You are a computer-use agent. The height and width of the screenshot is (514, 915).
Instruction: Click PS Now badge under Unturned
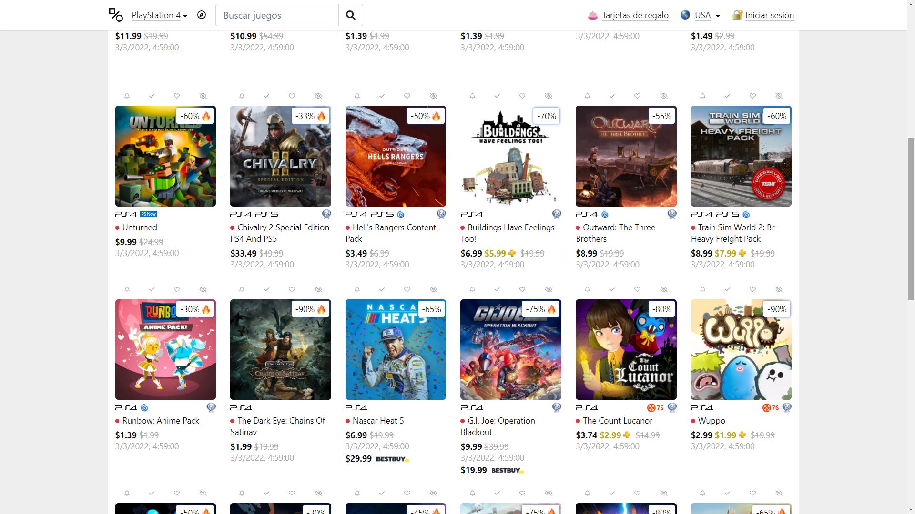pyautogui.click(x=149, y=214)
